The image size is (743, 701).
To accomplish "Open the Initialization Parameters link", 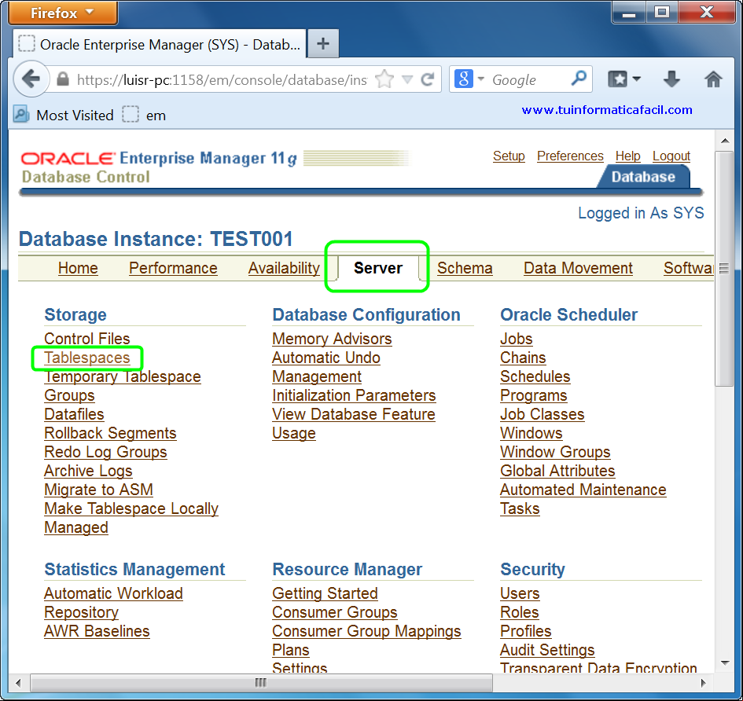I will (x=354, y=395).
